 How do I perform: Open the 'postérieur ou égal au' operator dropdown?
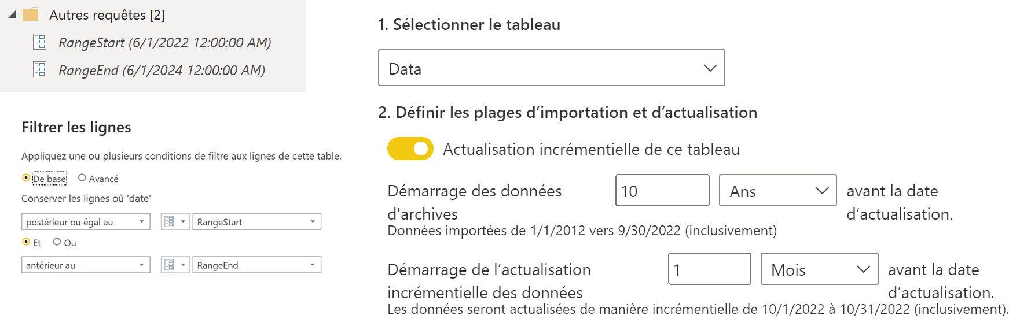click(86, 222)
